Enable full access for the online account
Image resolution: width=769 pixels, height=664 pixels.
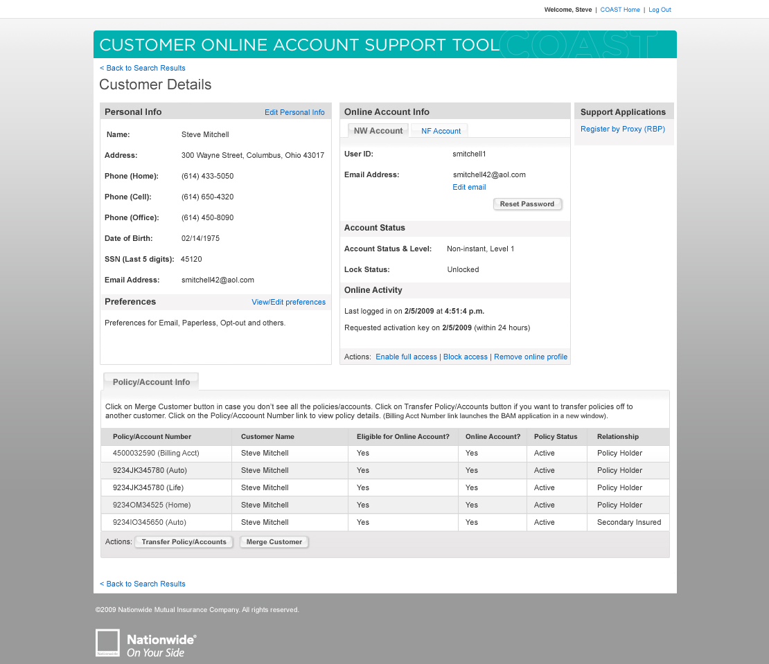[x=406, y=357]
